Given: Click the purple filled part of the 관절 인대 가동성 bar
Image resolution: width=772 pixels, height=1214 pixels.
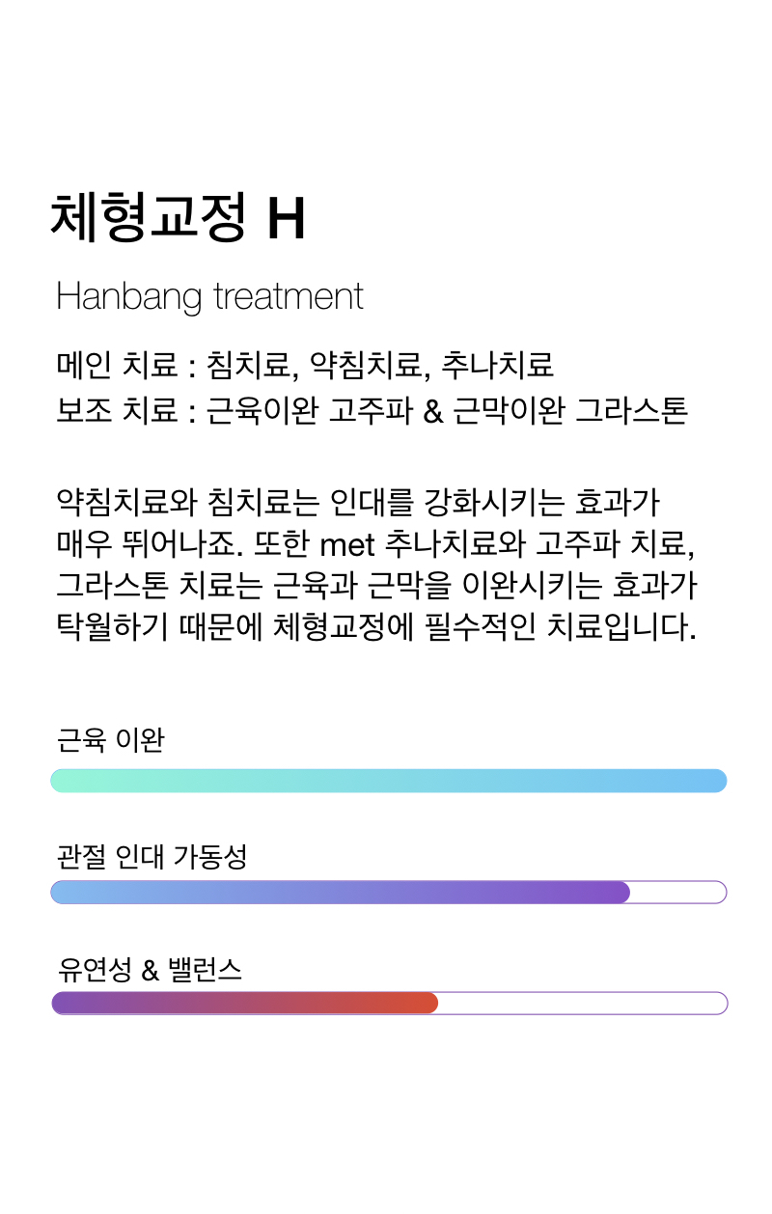Looking at the screenshot, I should click(x=340, y=892).
